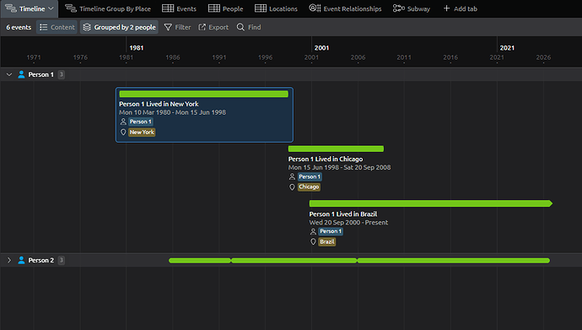Click the Export button

point(213,27)
